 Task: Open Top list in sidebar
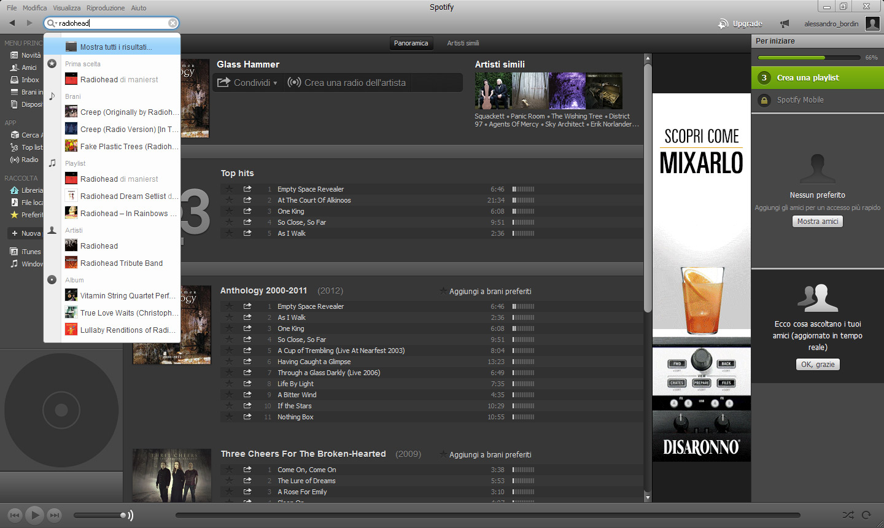click(26, 147)
